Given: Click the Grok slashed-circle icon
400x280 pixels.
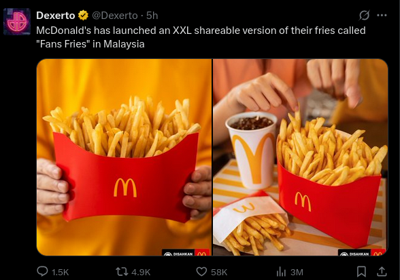Looking at the screenshot, I should (364, 16).
